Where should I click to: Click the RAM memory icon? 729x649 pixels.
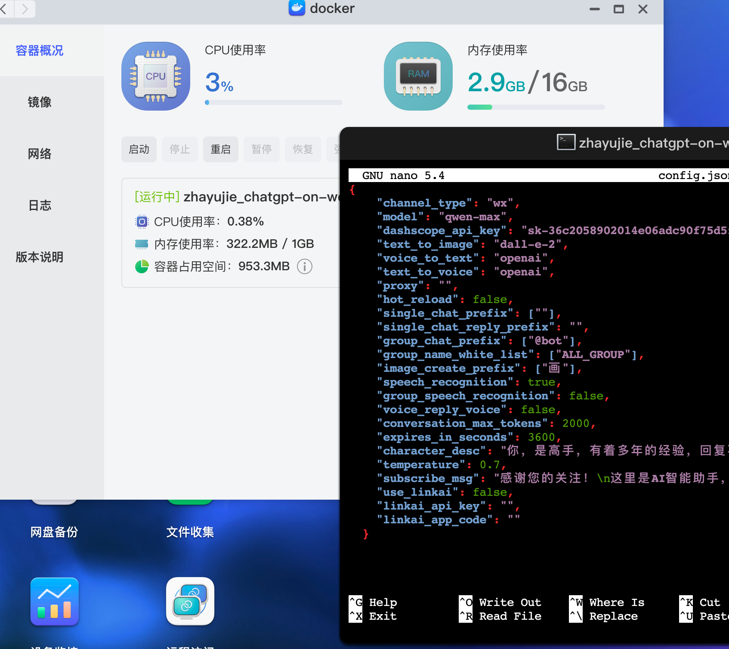tap(418, 76)
